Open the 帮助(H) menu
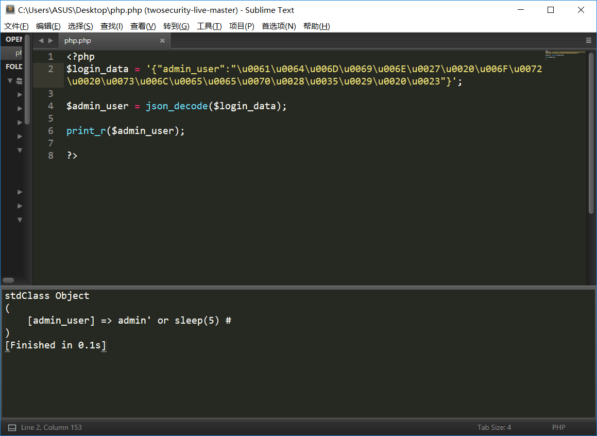Viewport: 597px width, 436px height. (x=316, y=26)
